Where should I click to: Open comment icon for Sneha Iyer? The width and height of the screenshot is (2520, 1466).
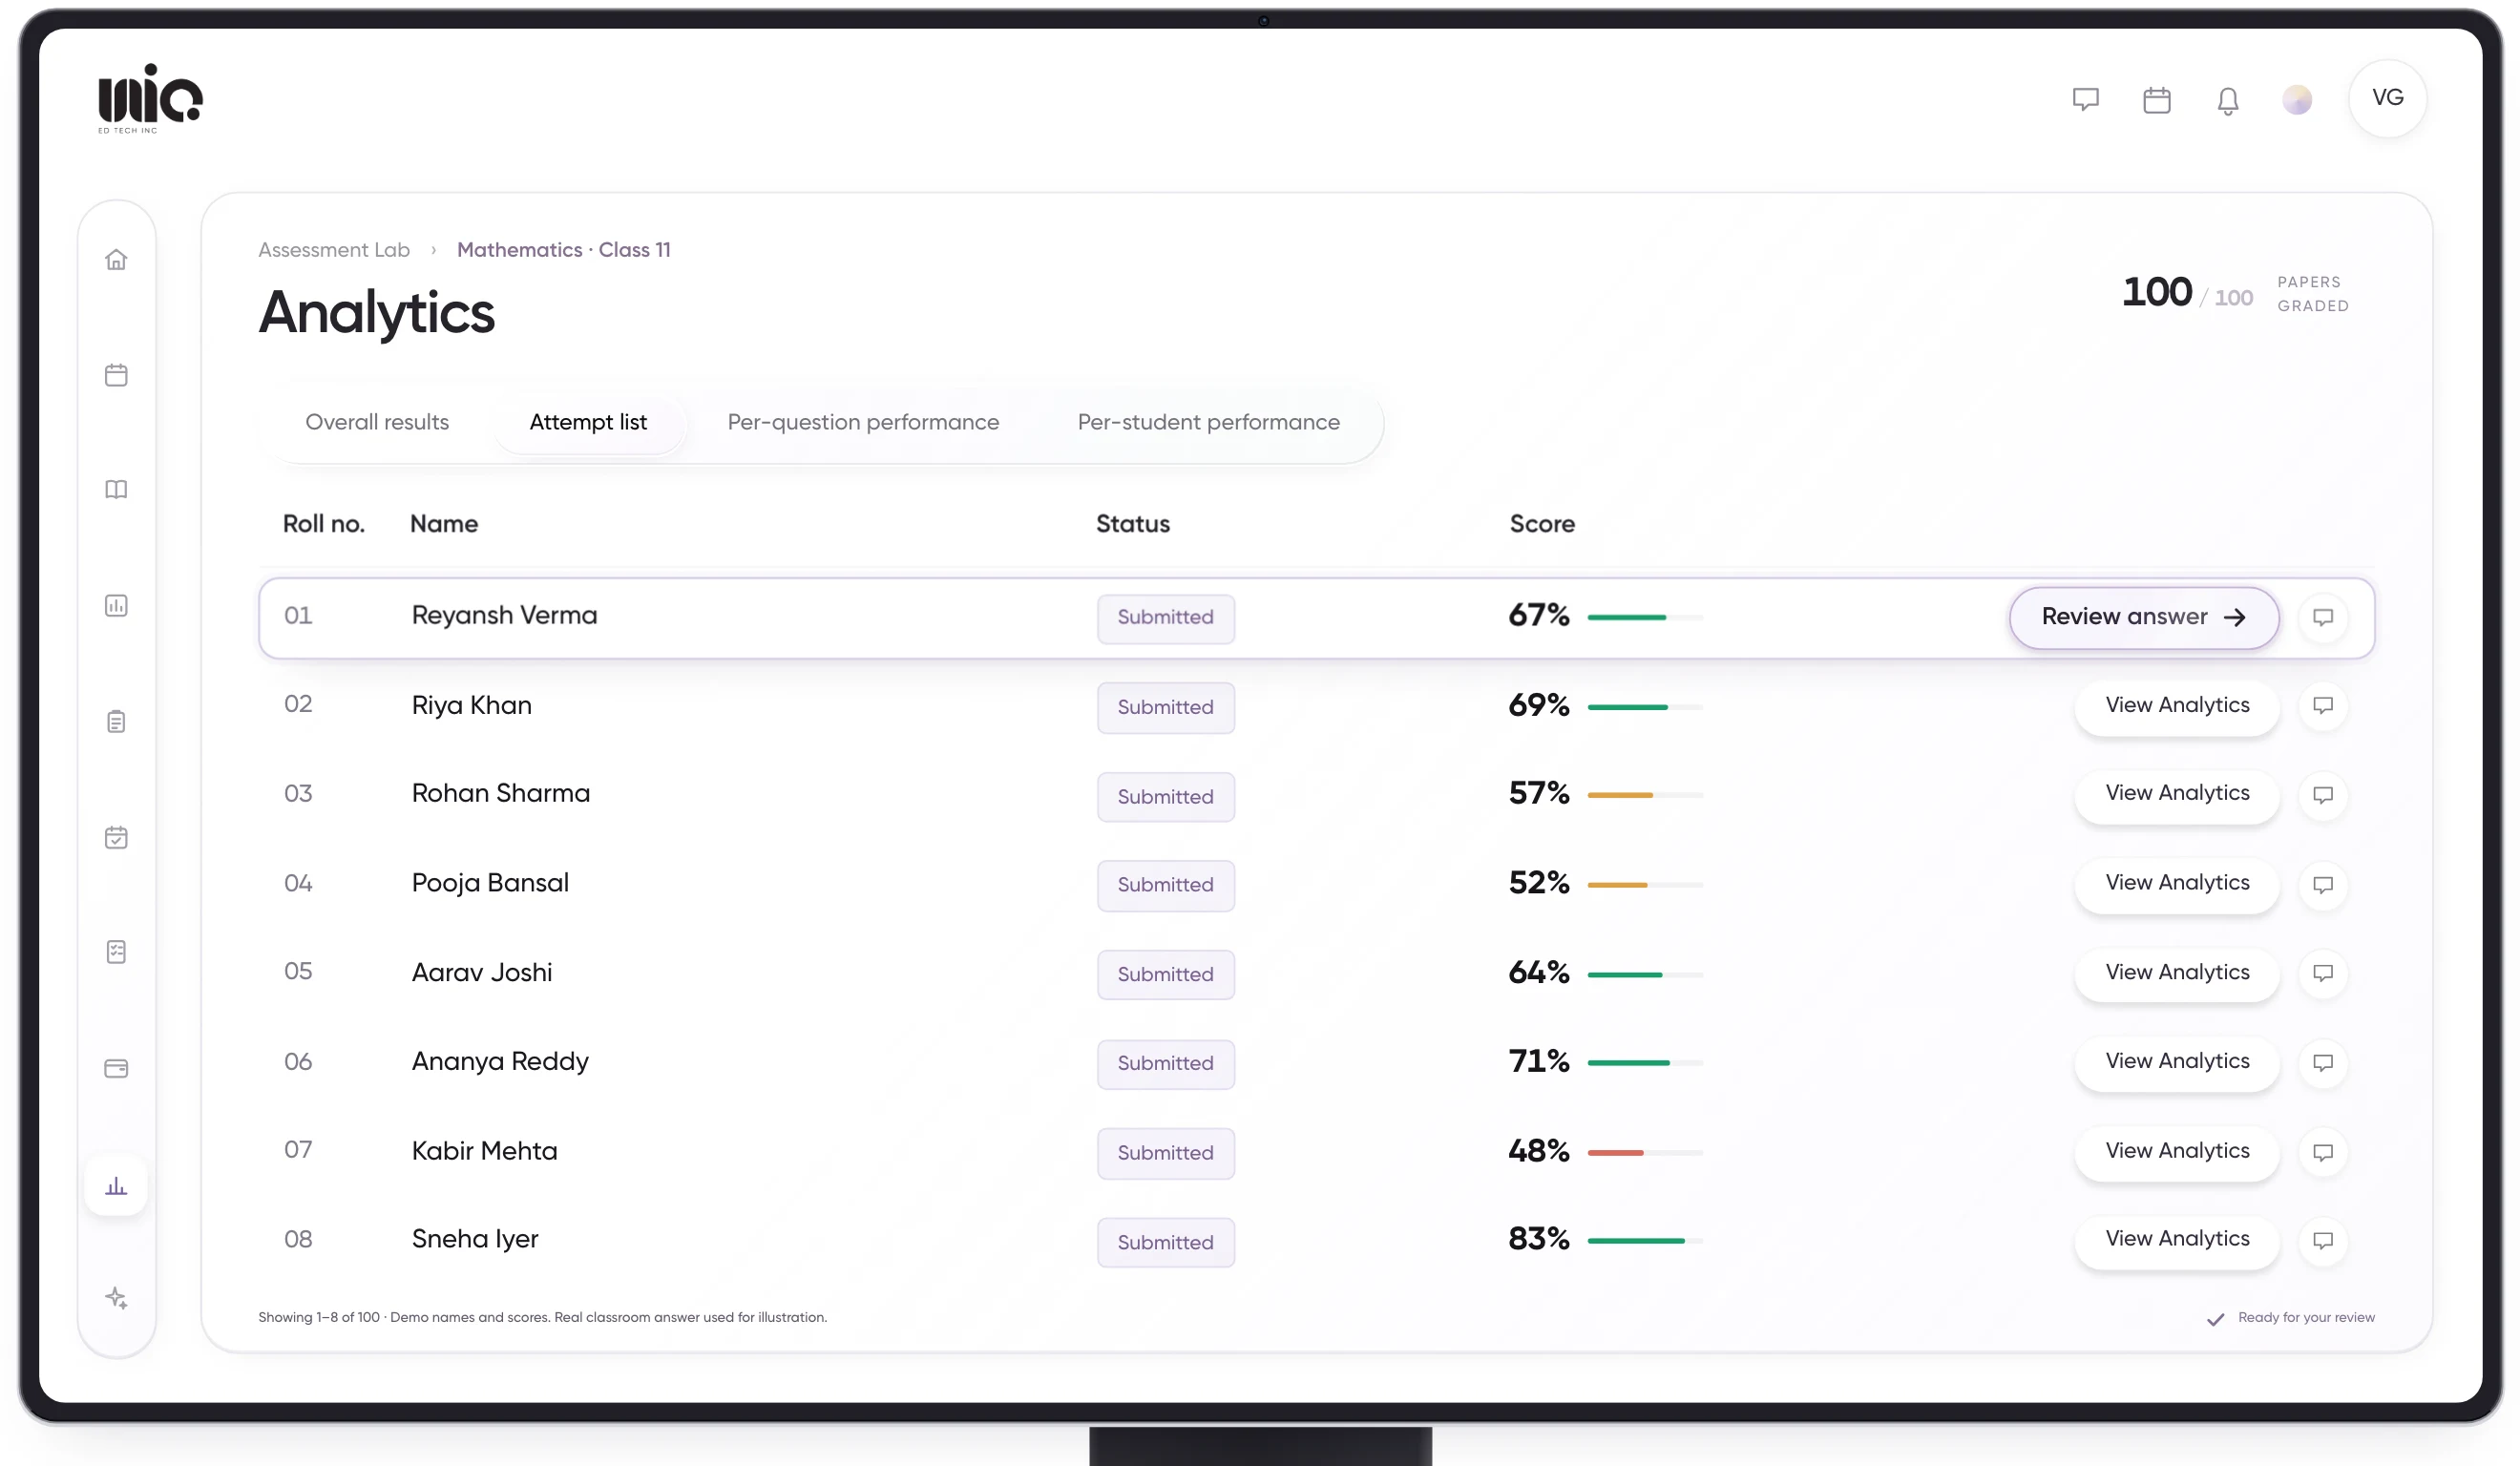click(x=2323, y=1241)
